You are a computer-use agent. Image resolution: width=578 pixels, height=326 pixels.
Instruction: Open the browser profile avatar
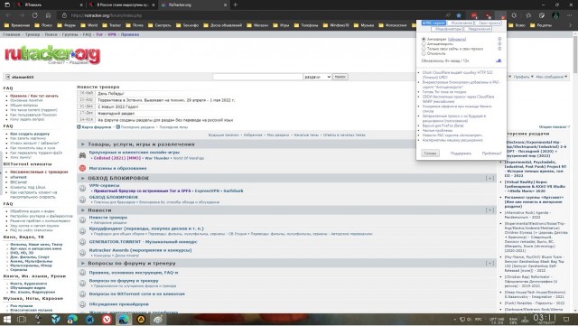[x=555, y=15]
